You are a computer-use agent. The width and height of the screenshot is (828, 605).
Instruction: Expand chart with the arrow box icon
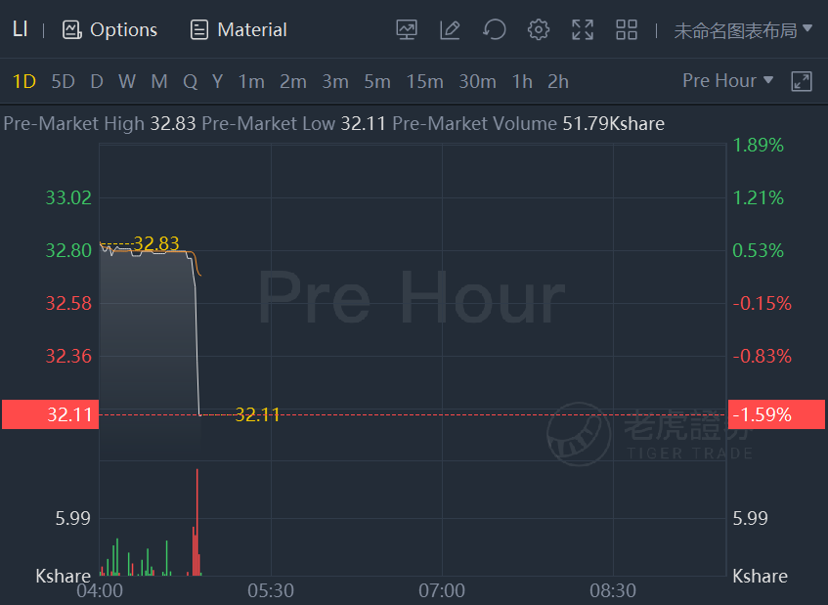[x=801, y=81]
